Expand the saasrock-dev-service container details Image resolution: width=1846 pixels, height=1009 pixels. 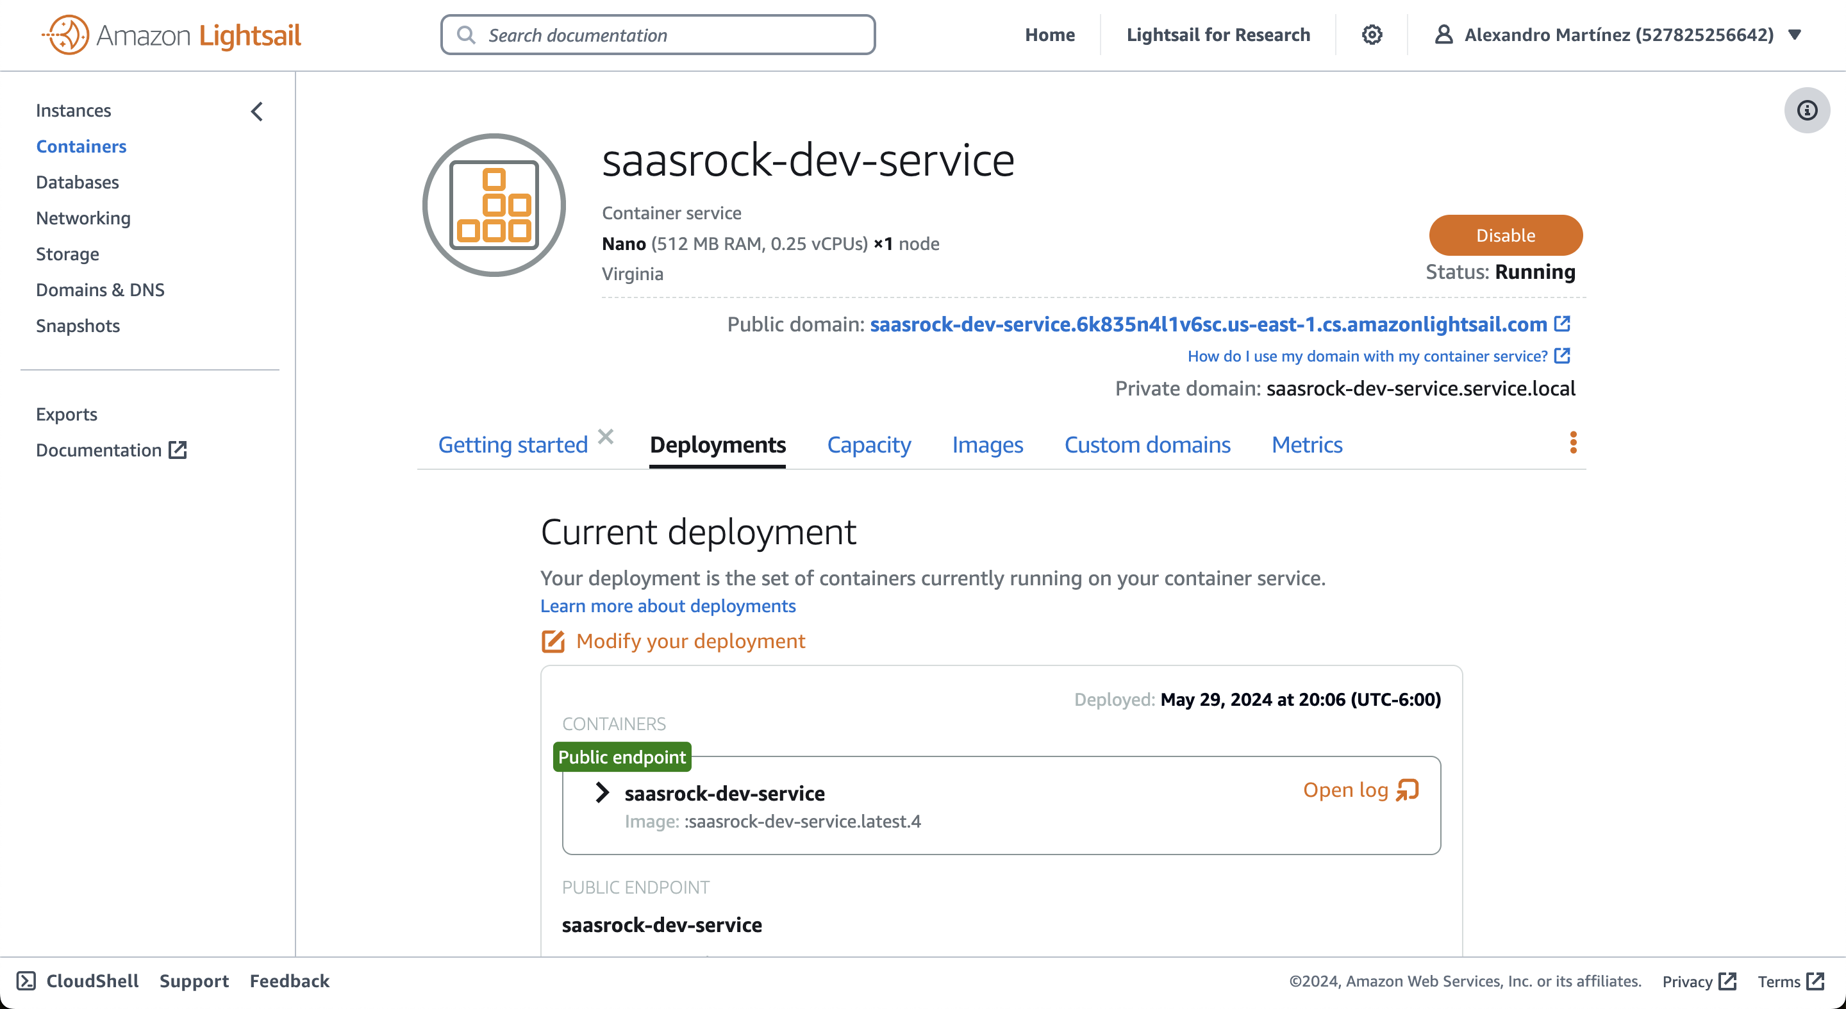coord(602,792)
